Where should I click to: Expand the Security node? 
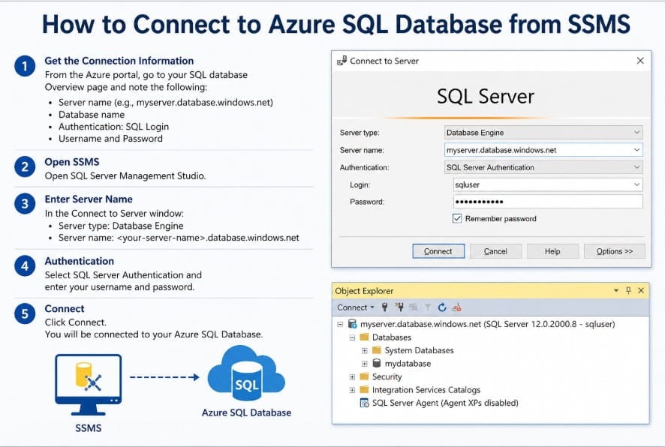coord(352,376)
